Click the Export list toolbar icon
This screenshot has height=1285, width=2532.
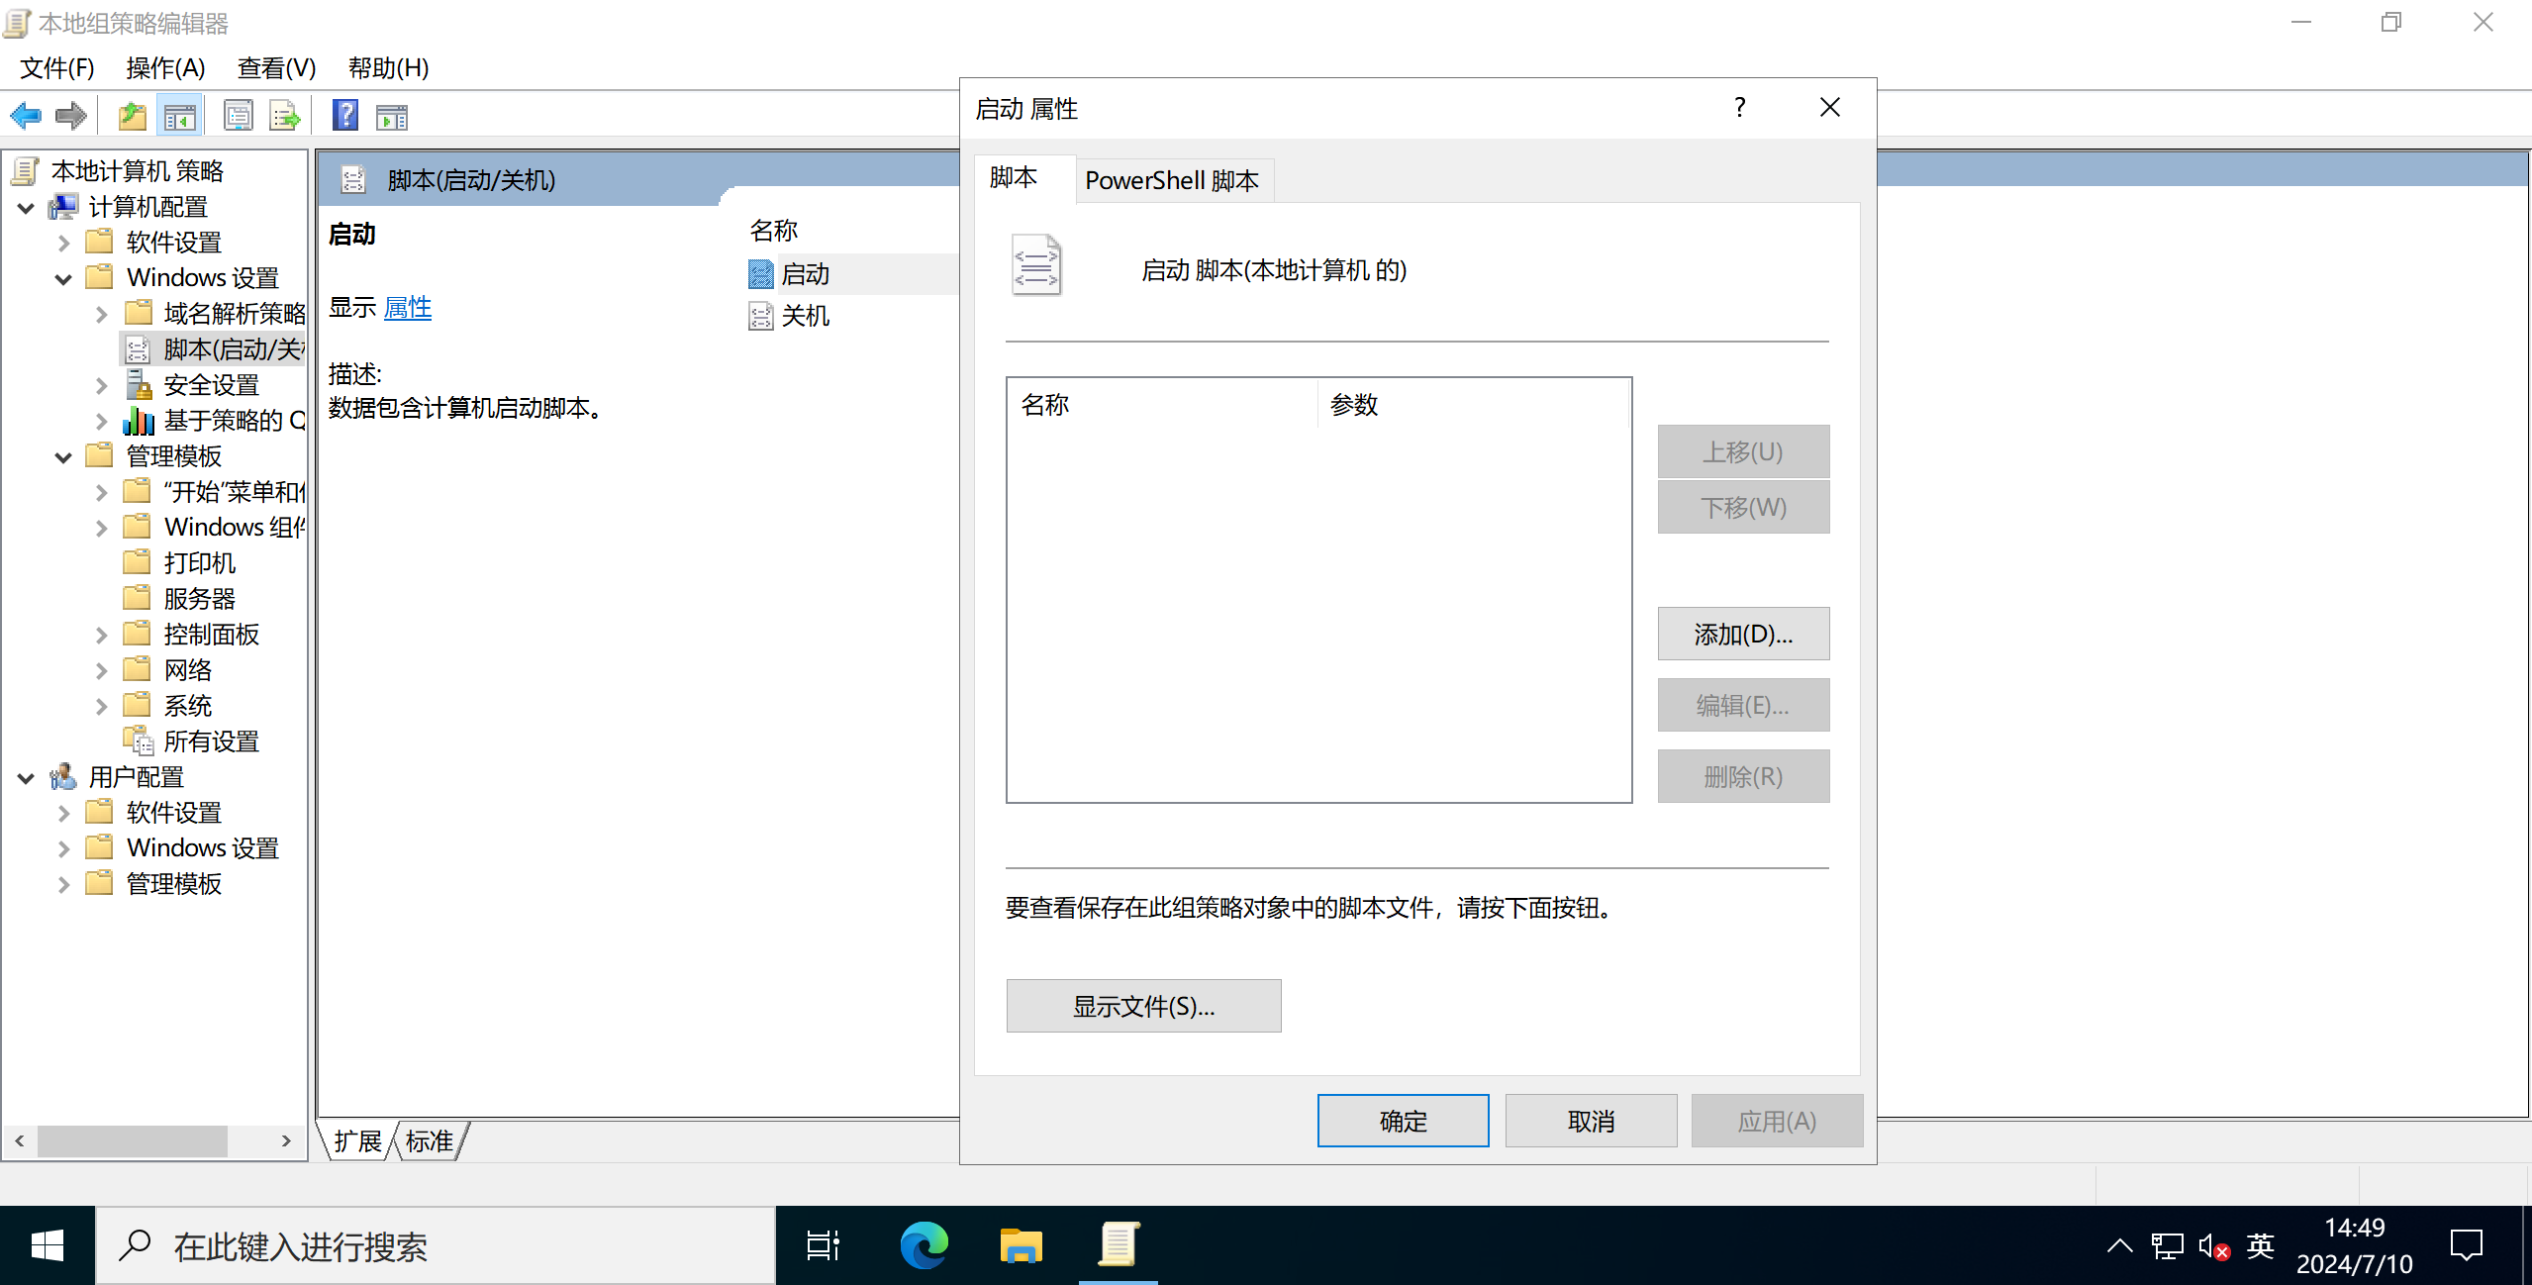tap(284, 117)
